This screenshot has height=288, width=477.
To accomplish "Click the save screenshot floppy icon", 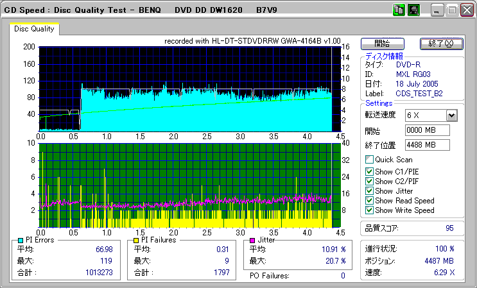I will (x=413, y=10).
